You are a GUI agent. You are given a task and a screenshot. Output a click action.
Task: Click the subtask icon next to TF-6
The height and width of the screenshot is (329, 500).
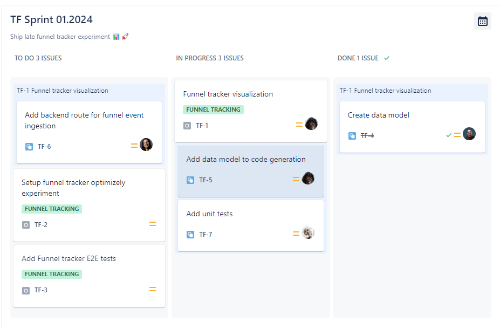pos(29,146)
